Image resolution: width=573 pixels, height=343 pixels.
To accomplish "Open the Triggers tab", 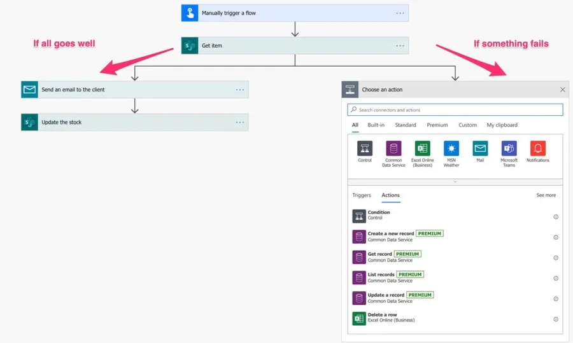I will (362, 195).
